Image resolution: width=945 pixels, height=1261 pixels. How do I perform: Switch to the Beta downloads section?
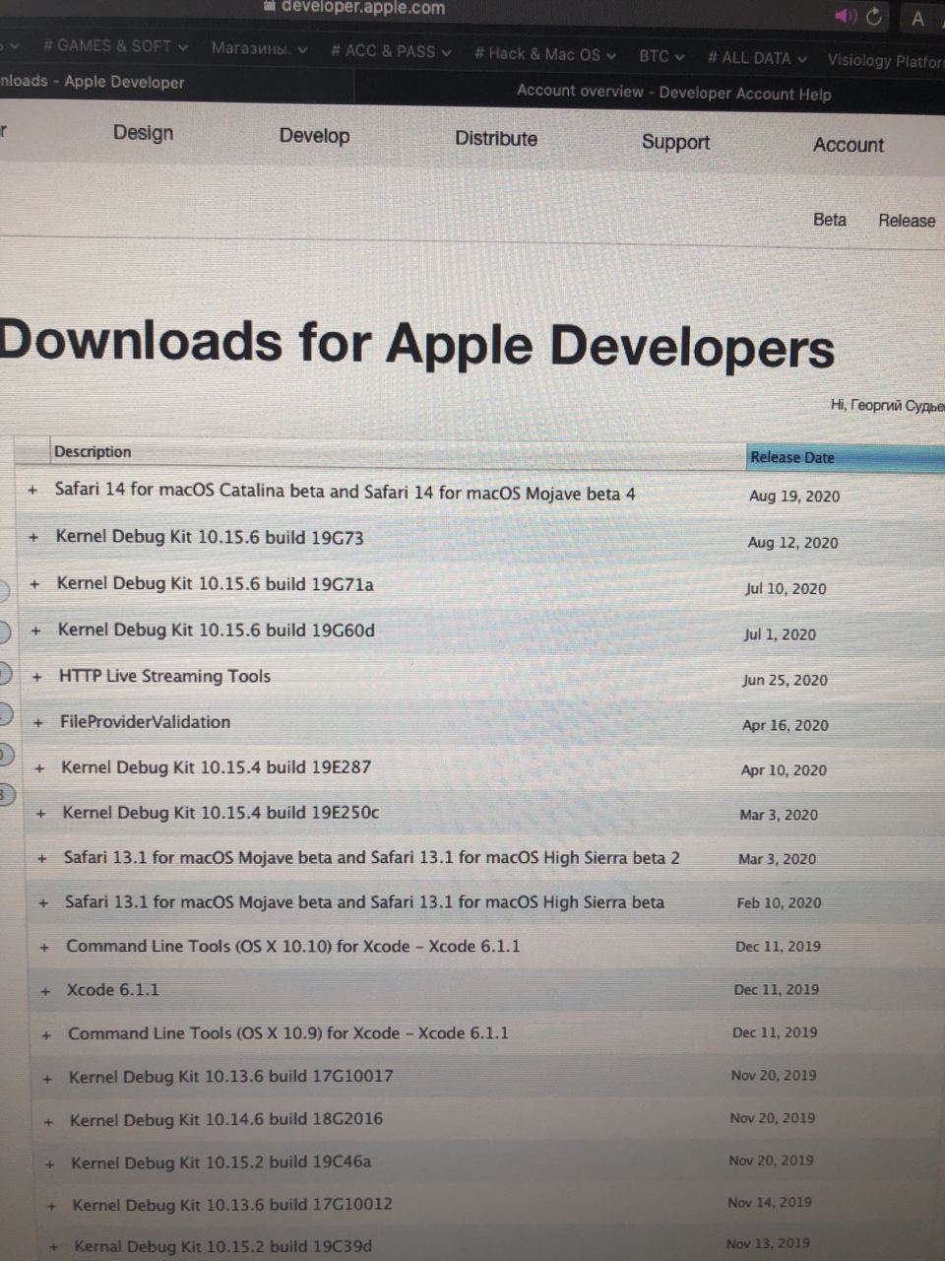tap(830, 220)
